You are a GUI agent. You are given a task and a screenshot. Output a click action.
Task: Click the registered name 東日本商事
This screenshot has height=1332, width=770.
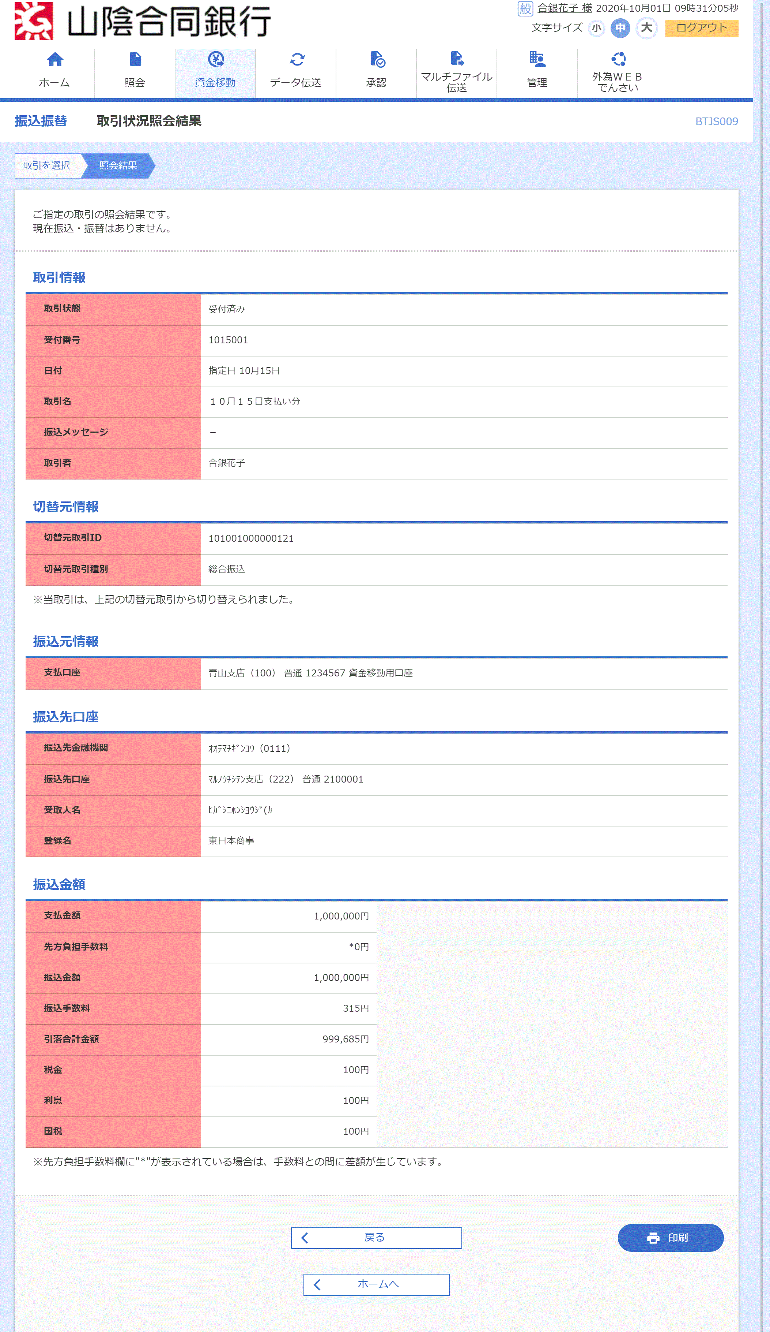point(231,840)
